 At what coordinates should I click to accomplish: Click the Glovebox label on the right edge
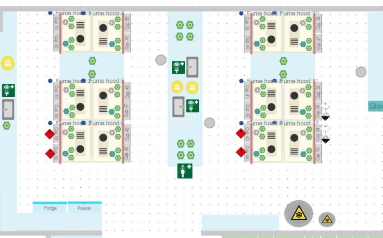(x=376, y=107)
